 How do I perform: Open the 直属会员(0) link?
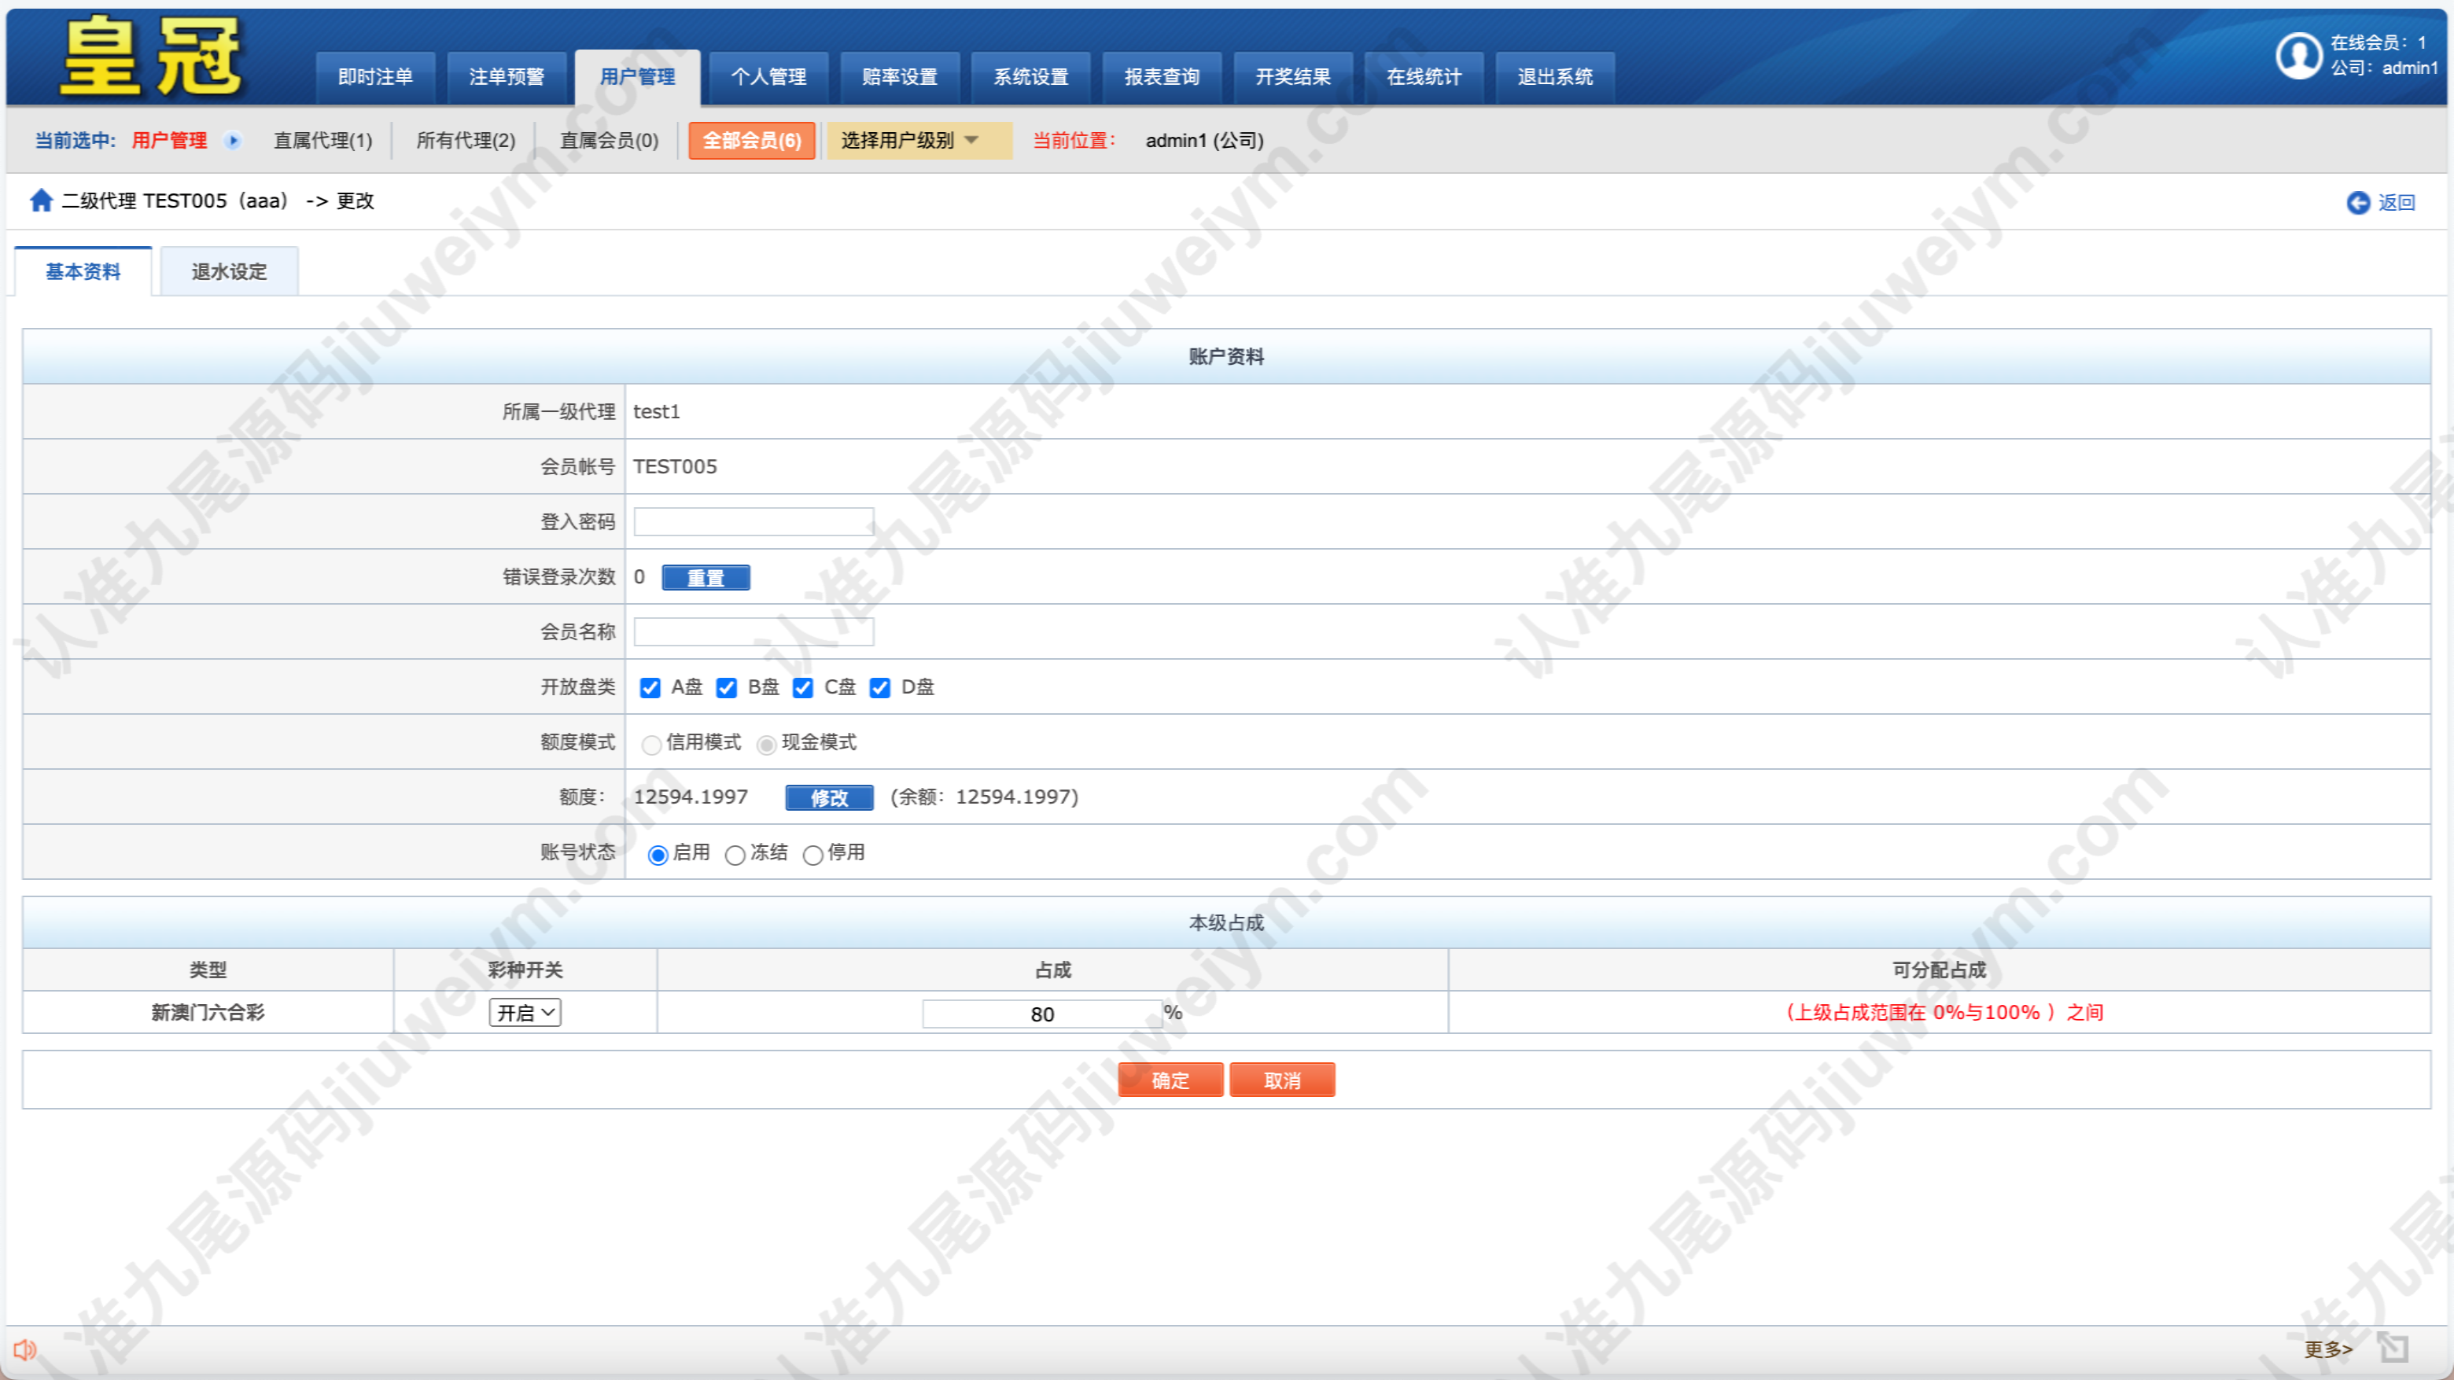point(609,141)
